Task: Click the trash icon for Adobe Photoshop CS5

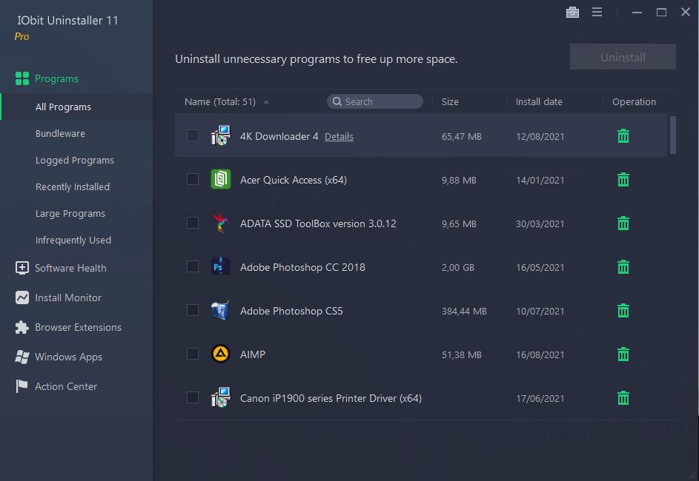Action: [x=623, y=310]
